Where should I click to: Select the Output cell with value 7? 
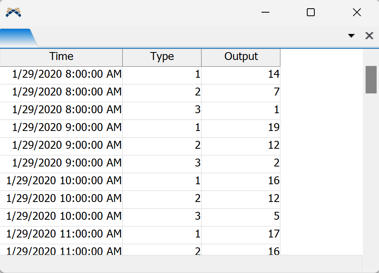pyautogui.click(x=241, y=92)
